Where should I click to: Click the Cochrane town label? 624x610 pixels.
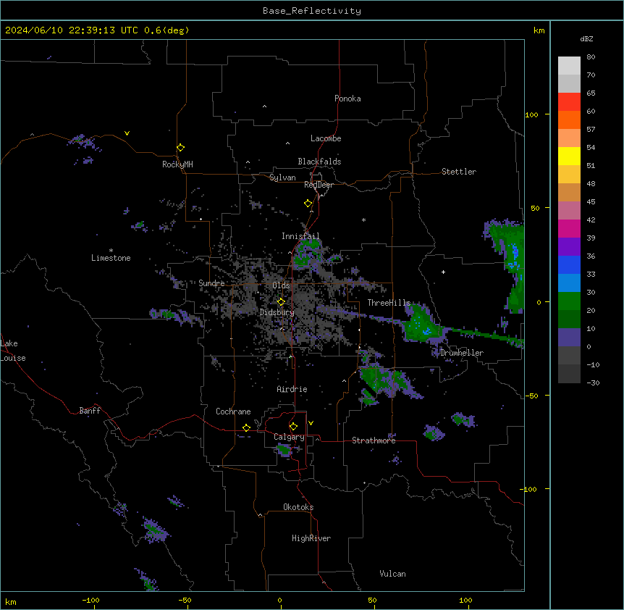(x=233, y=411)
